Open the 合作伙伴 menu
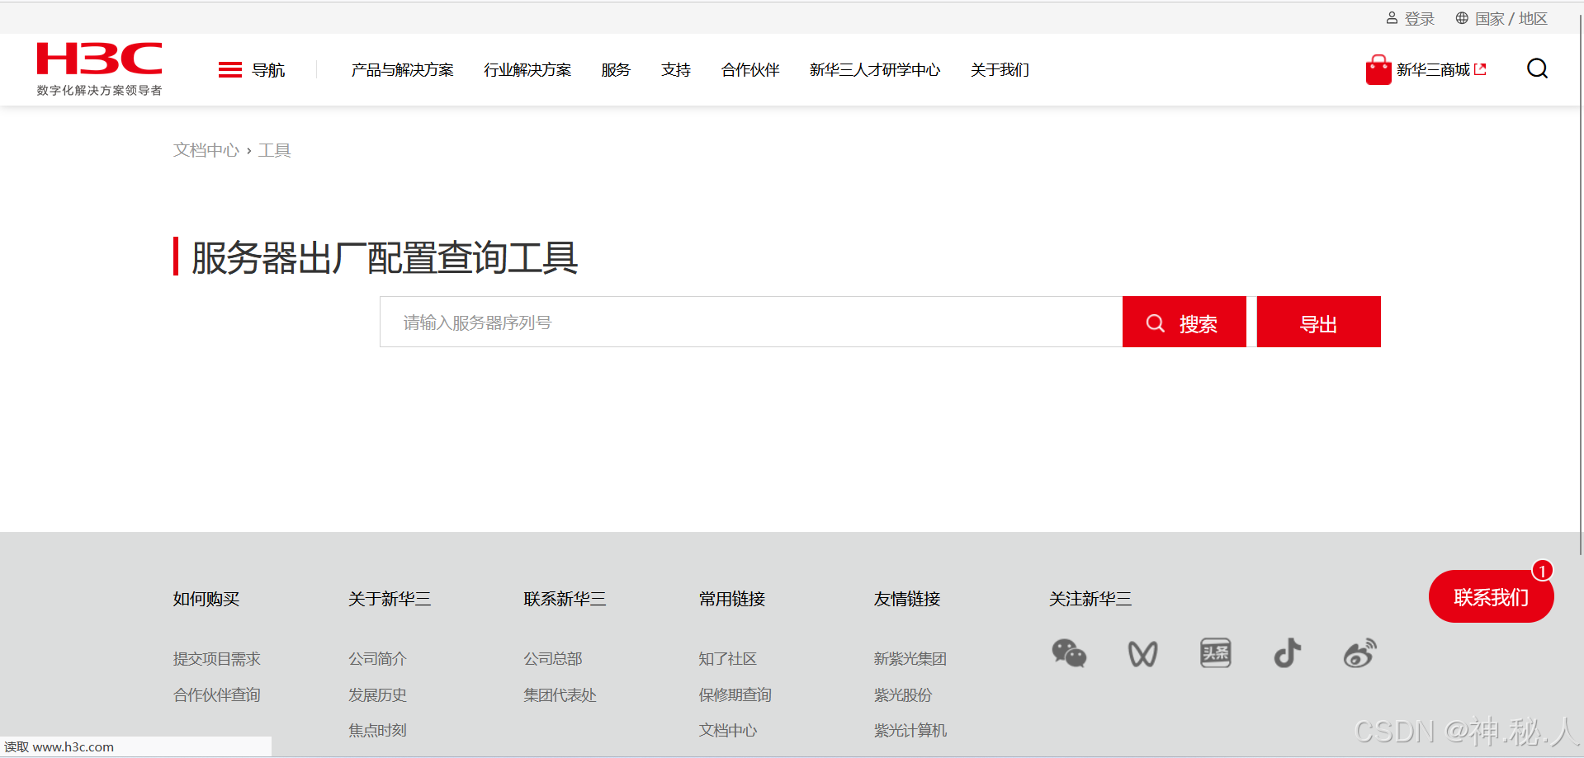The height and width of the screenshot is (758, 1584). click(x=750, y=70)
